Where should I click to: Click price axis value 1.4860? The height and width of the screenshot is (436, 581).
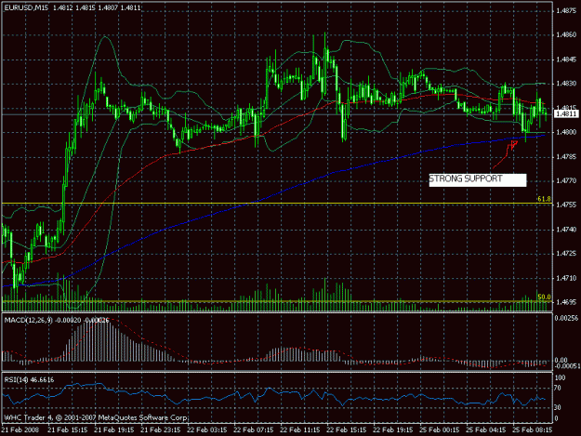(x=566, y=34)
